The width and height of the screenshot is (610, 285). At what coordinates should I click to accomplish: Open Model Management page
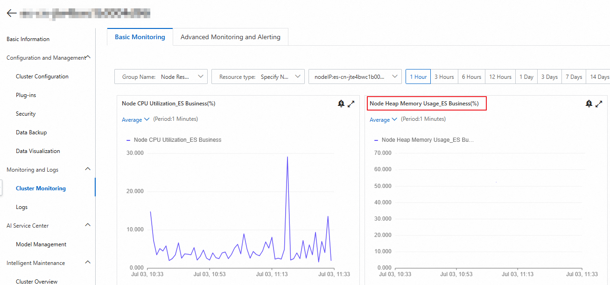pyautogui.click(x=41, y=244)
